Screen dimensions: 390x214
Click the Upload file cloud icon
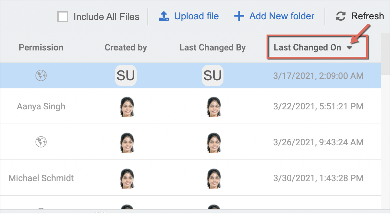(x=164, y=16)
